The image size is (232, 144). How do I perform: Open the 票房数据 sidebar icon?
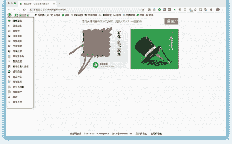(x=9, y=62)
